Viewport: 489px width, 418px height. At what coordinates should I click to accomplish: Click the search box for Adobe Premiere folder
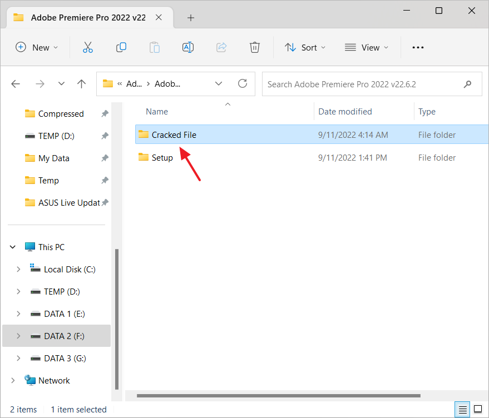[362, 84]
